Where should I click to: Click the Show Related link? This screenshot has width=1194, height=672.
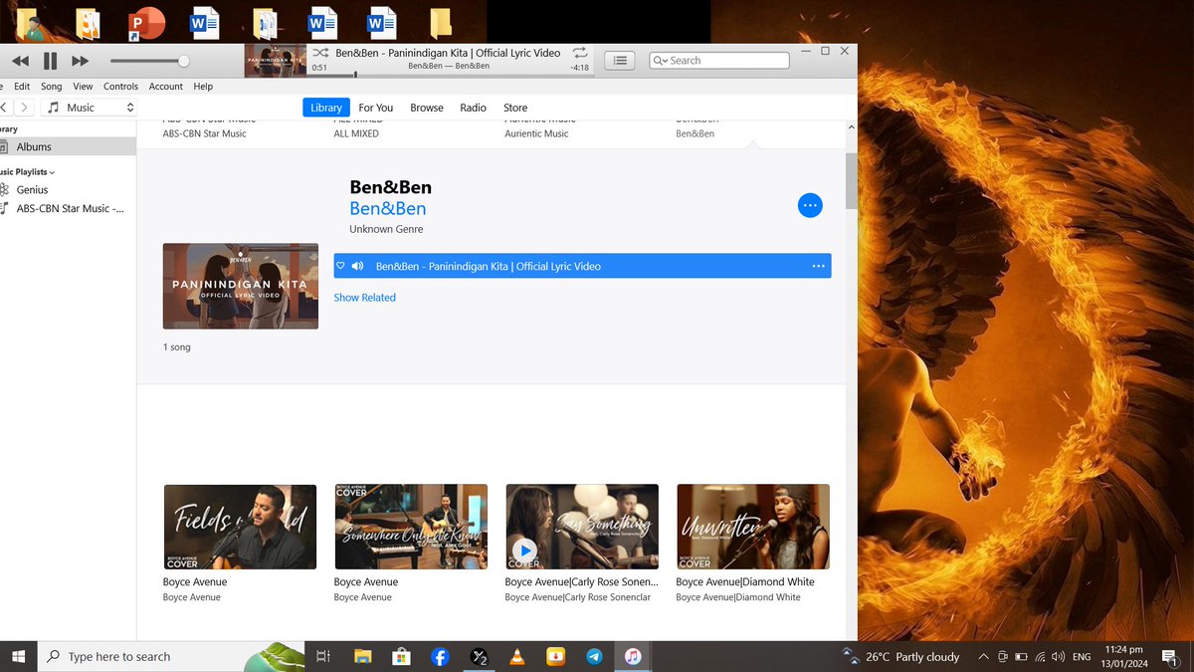click(x=364, y=298)
